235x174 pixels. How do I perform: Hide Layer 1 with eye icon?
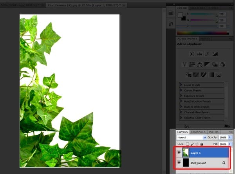[179, 152]
